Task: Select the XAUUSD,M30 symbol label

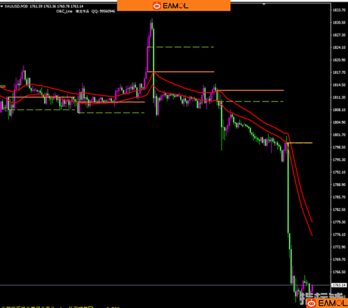Action: (16, 6)
